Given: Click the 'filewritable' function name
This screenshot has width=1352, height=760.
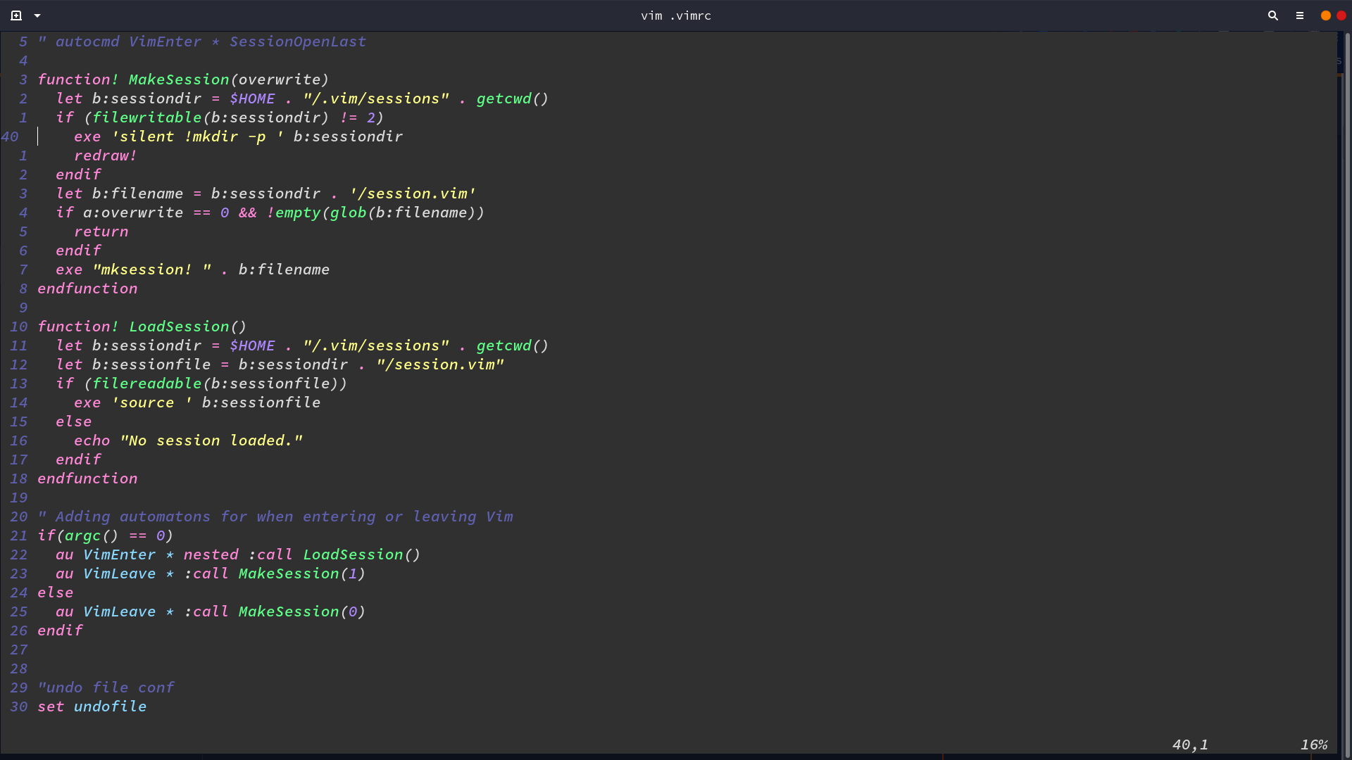Looking at the screenshot, I should coord(147,118).
